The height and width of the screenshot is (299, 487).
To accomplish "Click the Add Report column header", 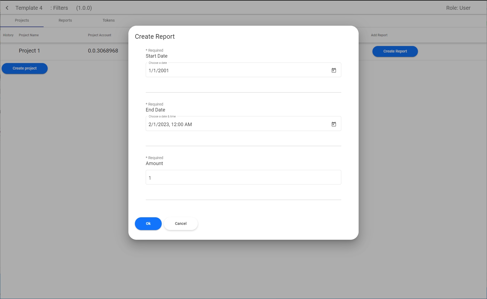I will point(379,35).
